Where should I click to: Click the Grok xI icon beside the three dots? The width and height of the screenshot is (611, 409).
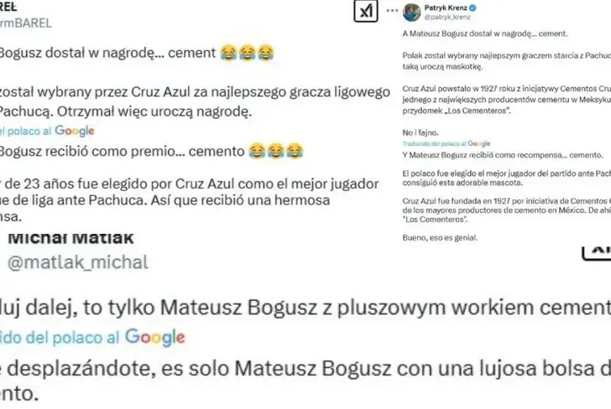tap(366, 11)
